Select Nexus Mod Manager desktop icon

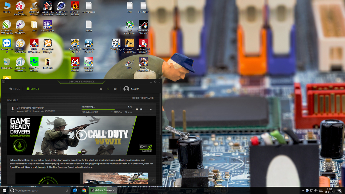click(x=48, y=46)
